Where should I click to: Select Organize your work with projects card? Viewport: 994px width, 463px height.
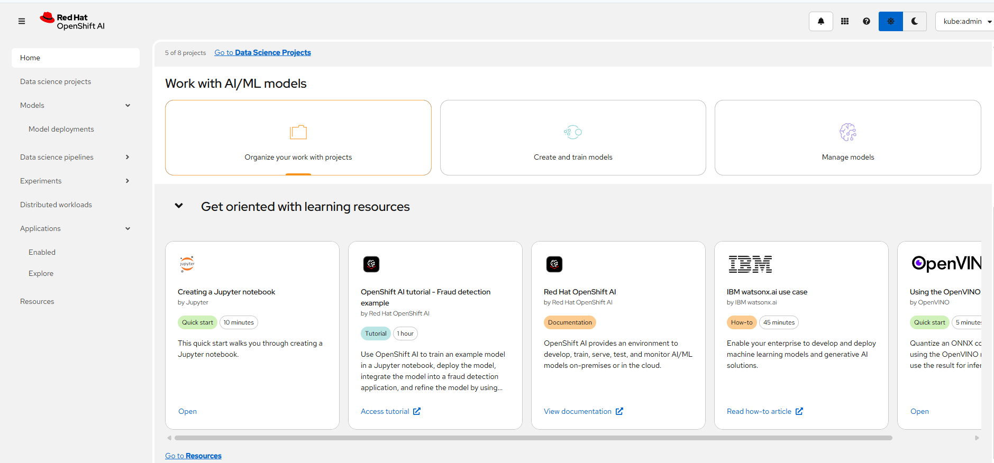(298, 137)
